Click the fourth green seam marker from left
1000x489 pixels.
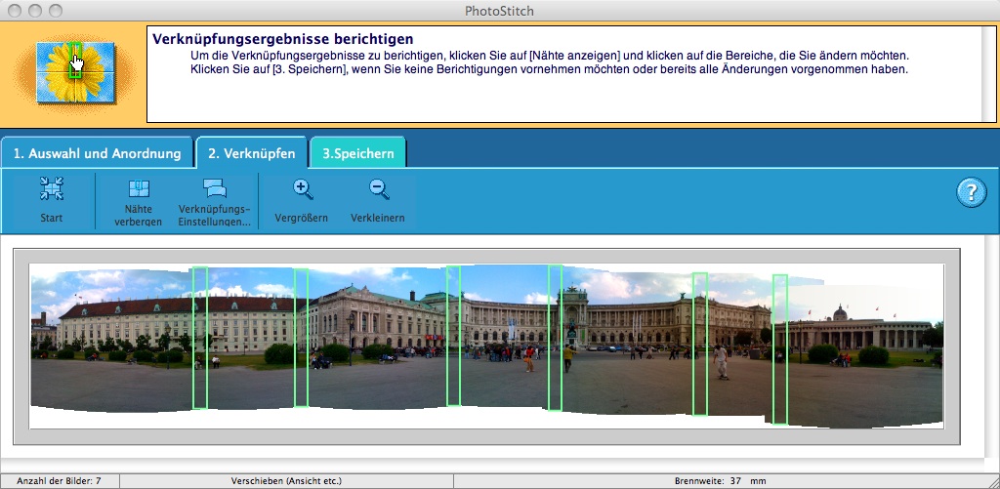555,338
